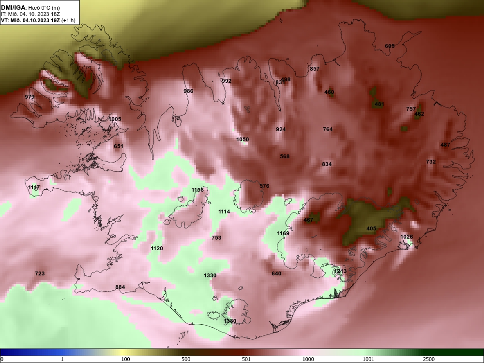Click the map value 1330
The image size is (484, 363).
point(210,276)
